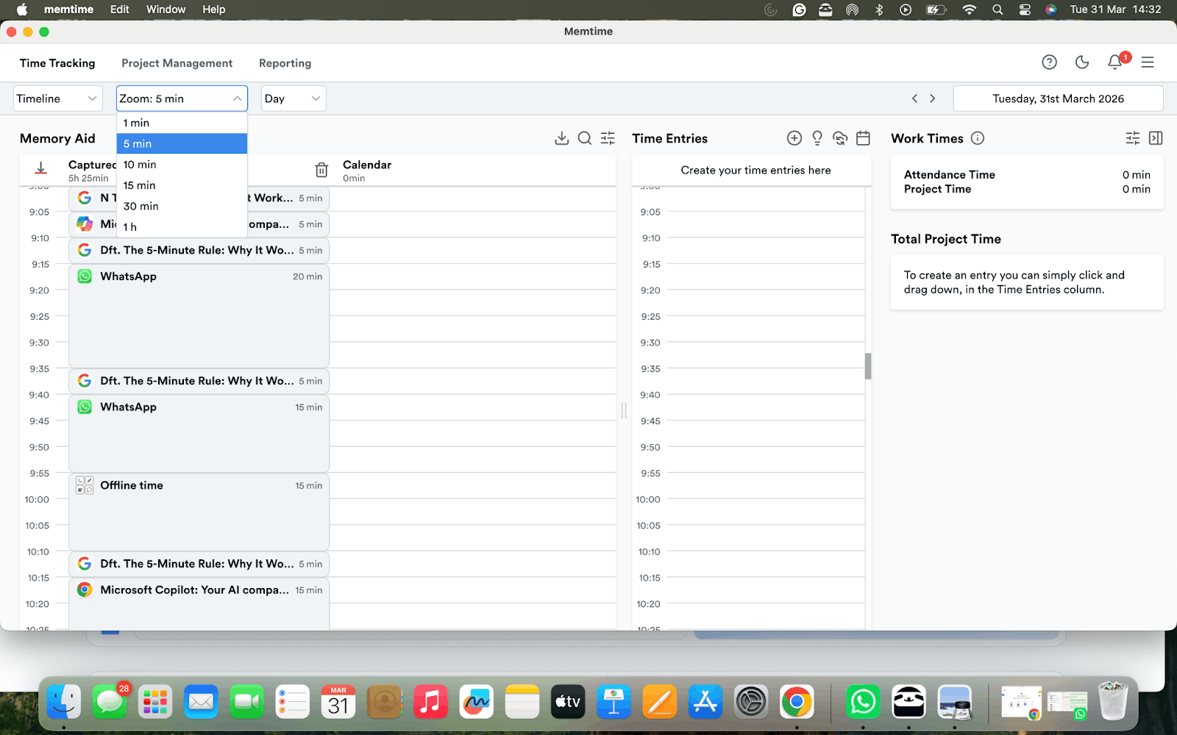Click the Time Entries scrollbar

(869, 367)
